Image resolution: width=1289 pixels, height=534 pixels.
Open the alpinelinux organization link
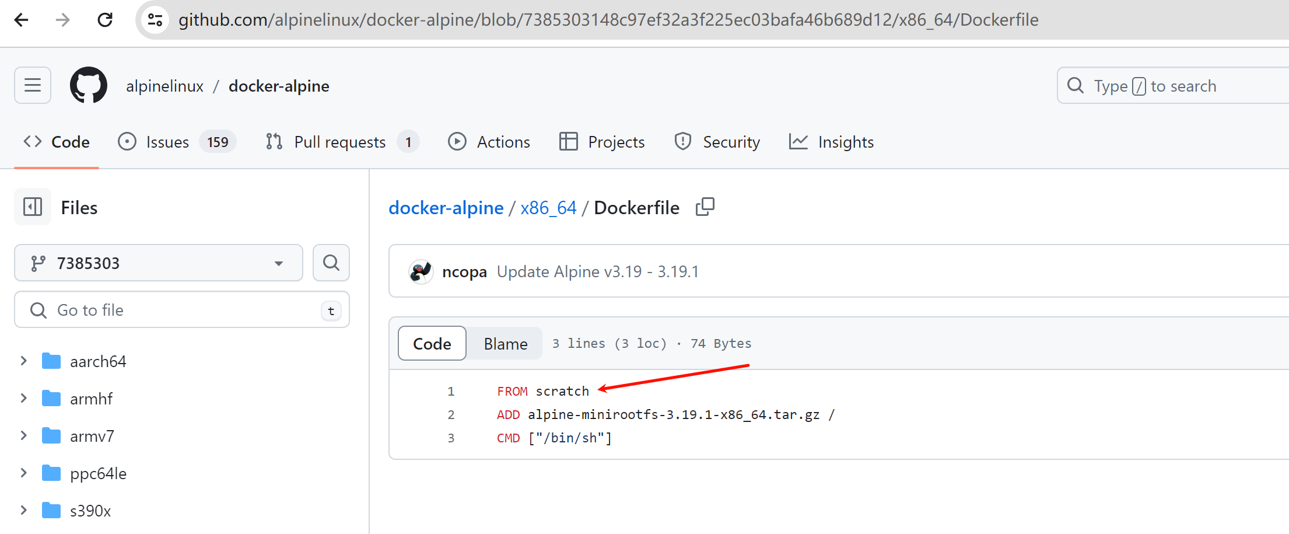(x=164, y=86)
